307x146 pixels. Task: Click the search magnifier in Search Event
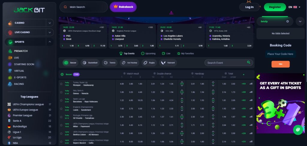coord(249,62)
